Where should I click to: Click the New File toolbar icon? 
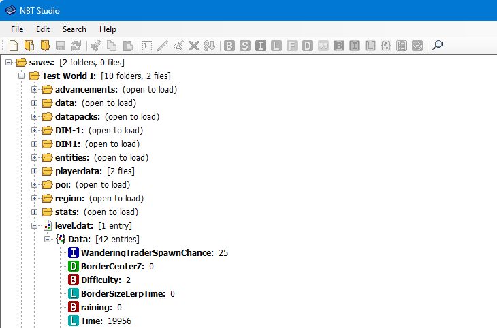(x=14, y=46)
